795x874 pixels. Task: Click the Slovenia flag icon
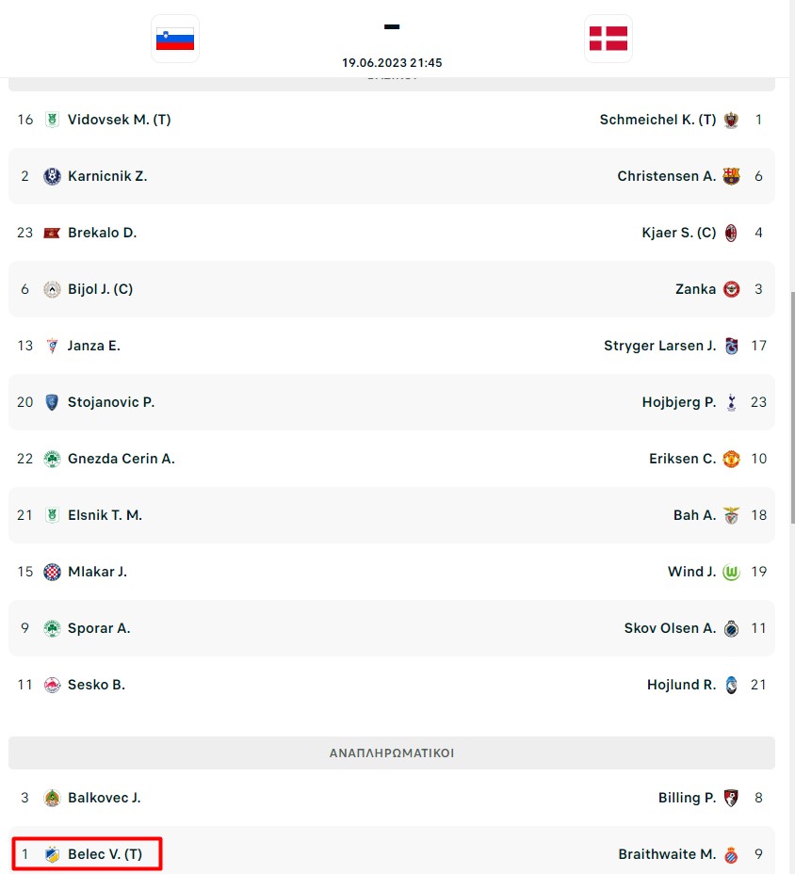click(175, 39)
